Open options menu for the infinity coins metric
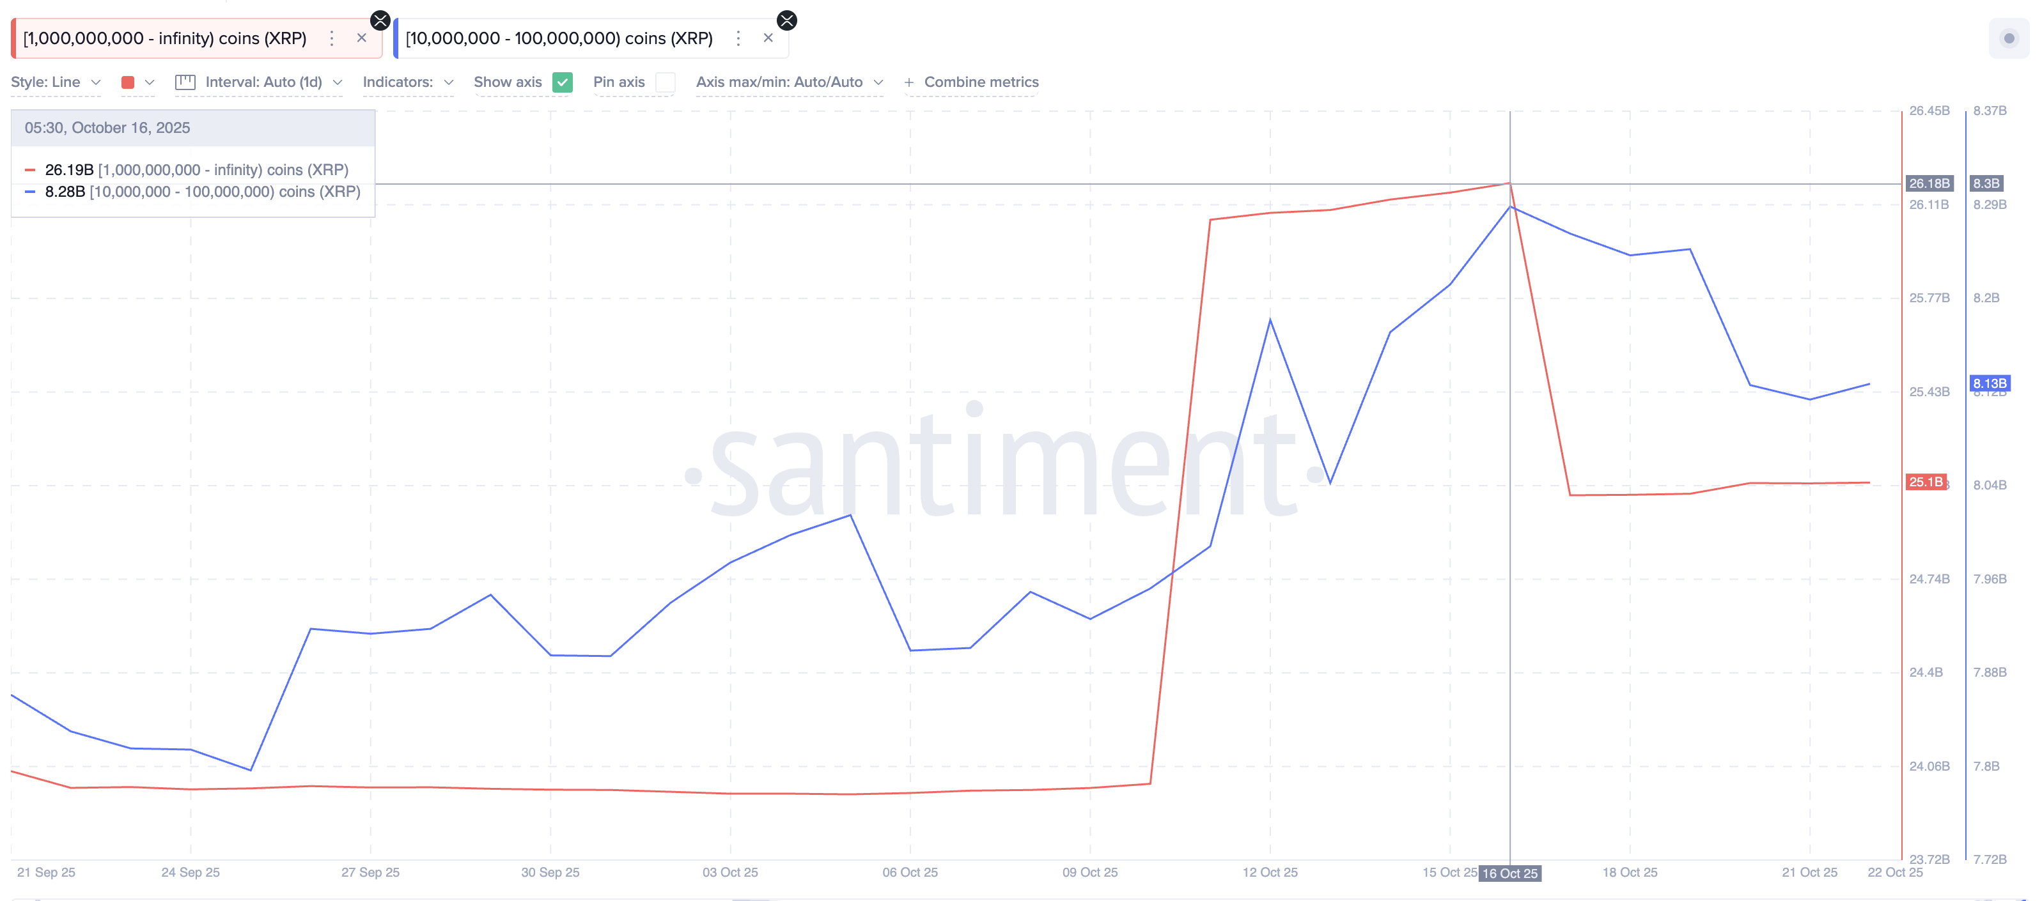 pos(331,38)
